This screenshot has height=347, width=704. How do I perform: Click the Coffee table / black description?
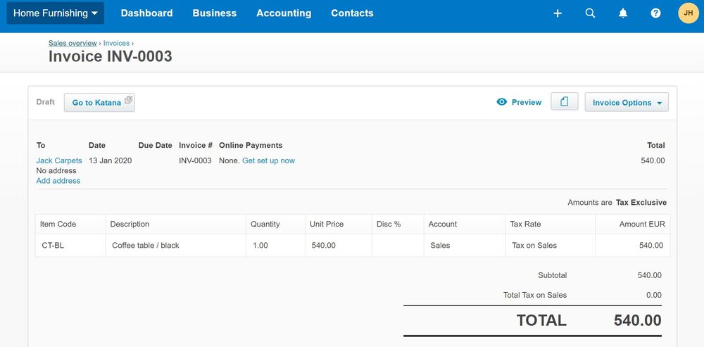pos(176,245)
